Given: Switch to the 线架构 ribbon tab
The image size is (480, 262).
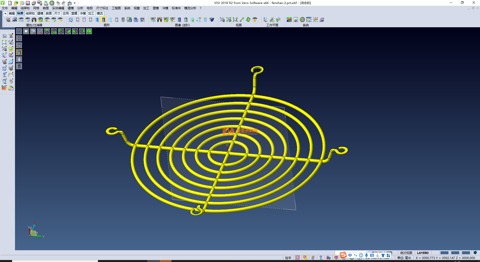Looking at the screenshot, I should 30,13.
